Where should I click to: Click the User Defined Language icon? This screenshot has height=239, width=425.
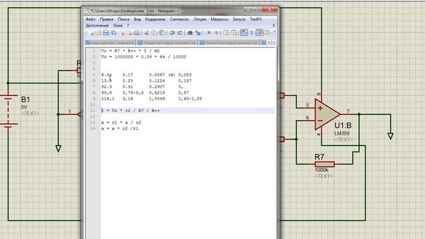[x=267, y=33]
